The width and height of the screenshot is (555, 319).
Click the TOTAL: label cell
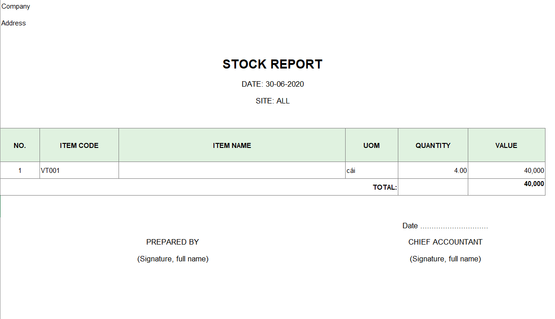(199, 187)
